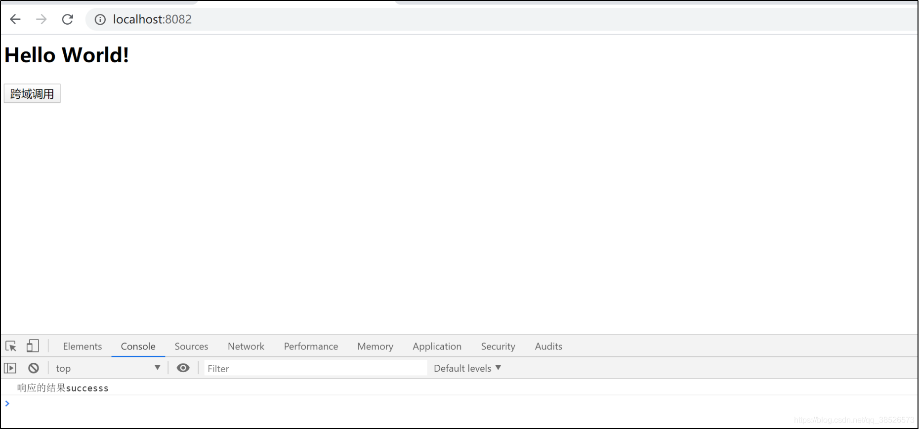Viewport: 919px width, 429px height.
Task: Click the console prompt chevron
Action: click(7, 403)
